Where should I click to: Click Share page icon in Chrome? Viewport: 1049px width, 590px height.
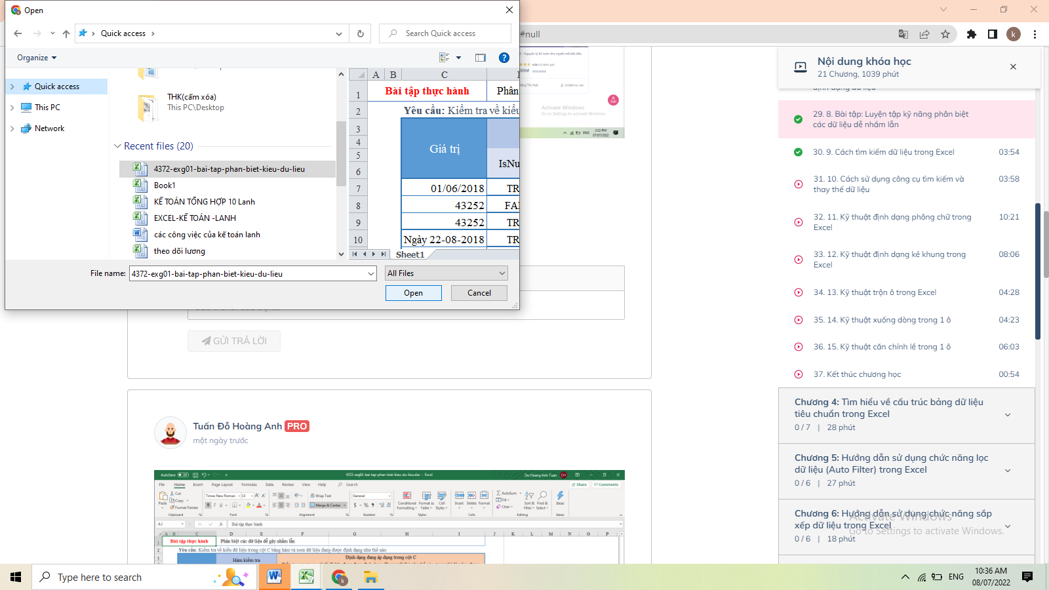pos(924,34)
